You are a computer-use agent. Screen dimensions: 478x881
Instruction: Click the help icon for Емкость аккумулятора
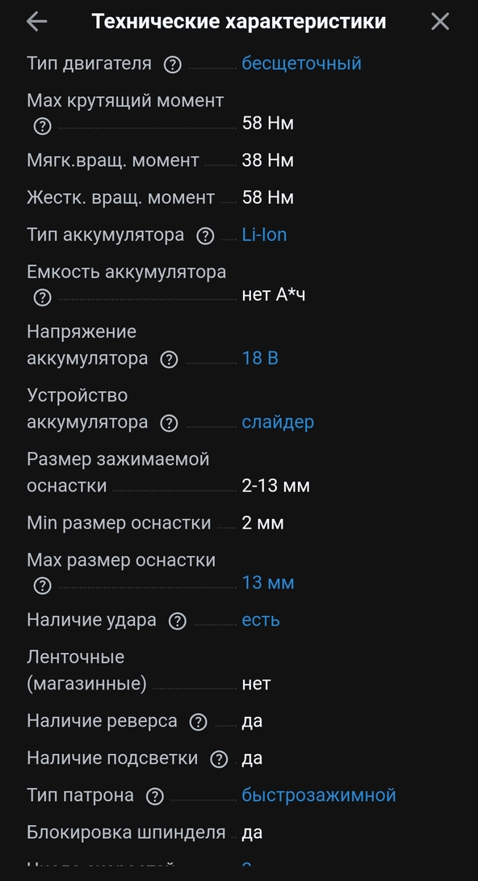pyautogui.click(x=41, y=297)
